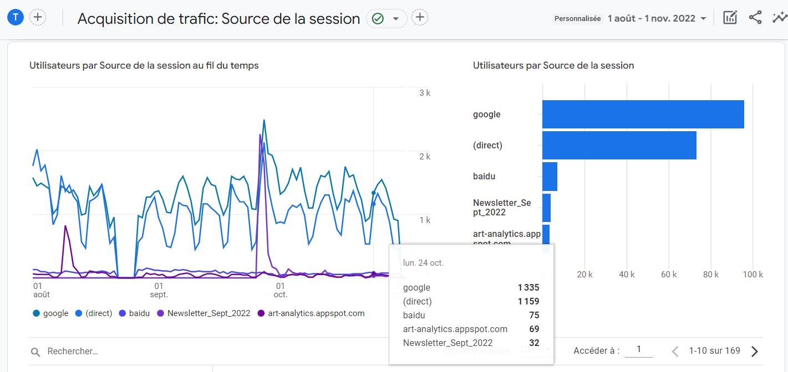The width and height of the screenshot is (788, 372).
Task: Click the 01 oct. axis label
Action: click(281, 290)
